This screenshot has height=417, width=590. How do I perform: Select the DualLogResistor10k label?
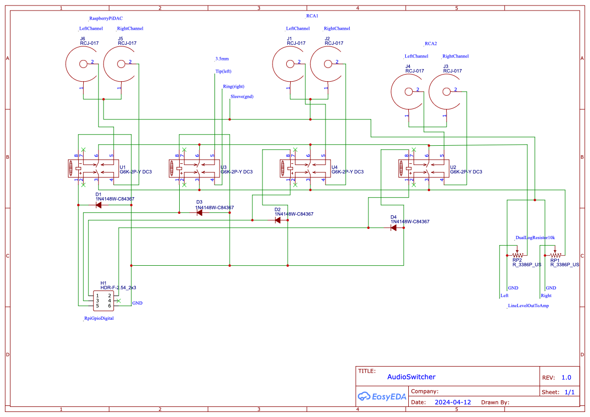[x=535, y=237]
